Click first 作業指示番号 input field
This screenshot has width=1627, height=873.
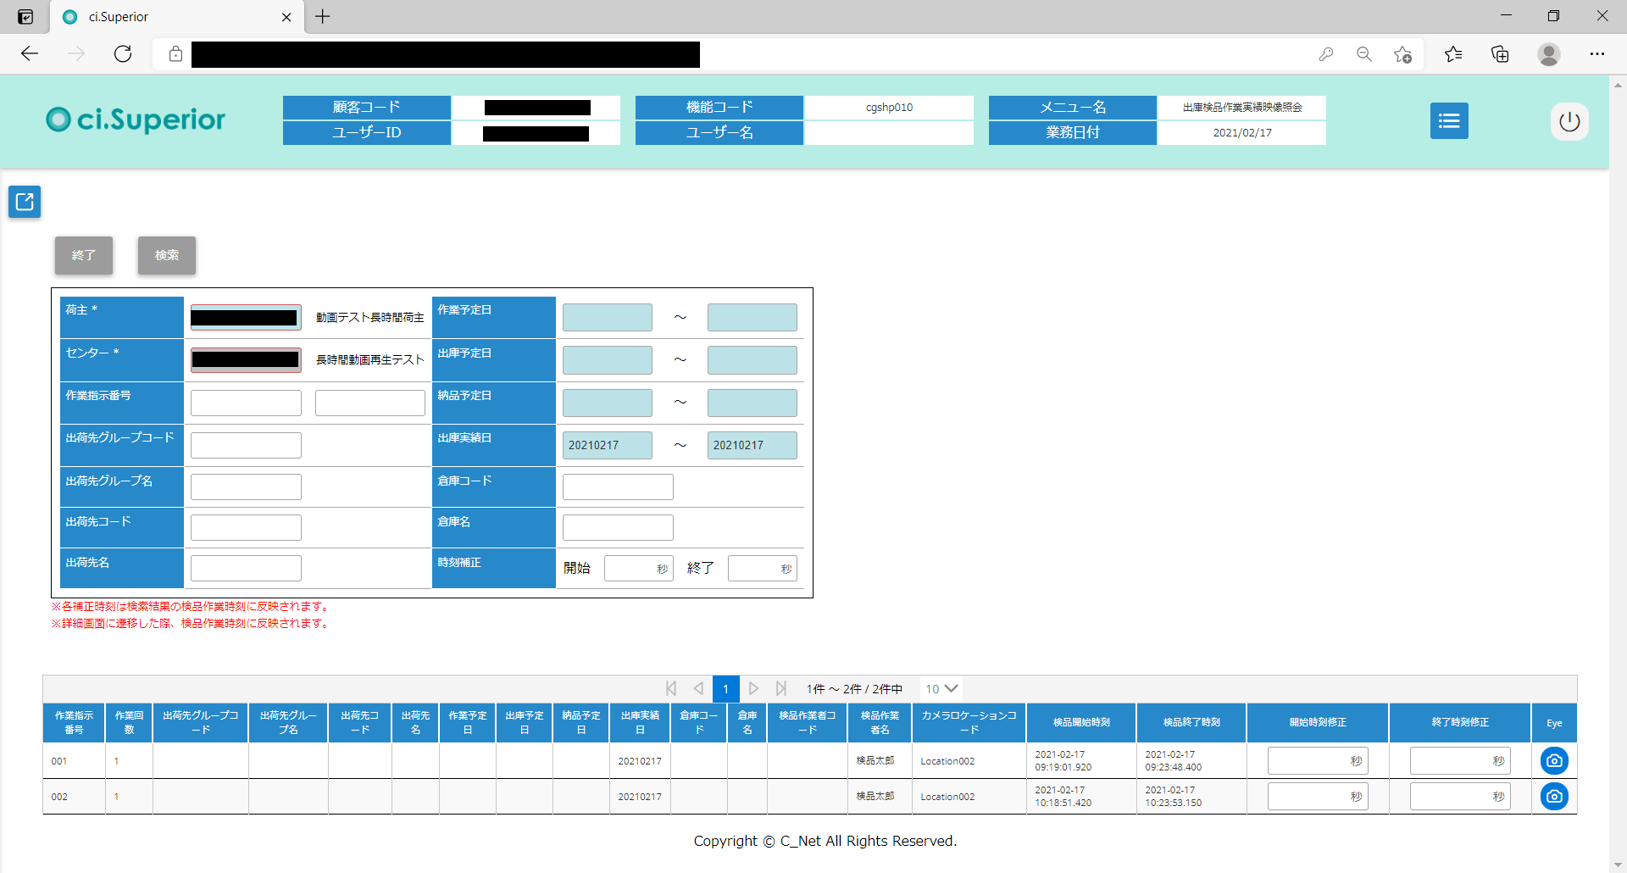(246, 403)
